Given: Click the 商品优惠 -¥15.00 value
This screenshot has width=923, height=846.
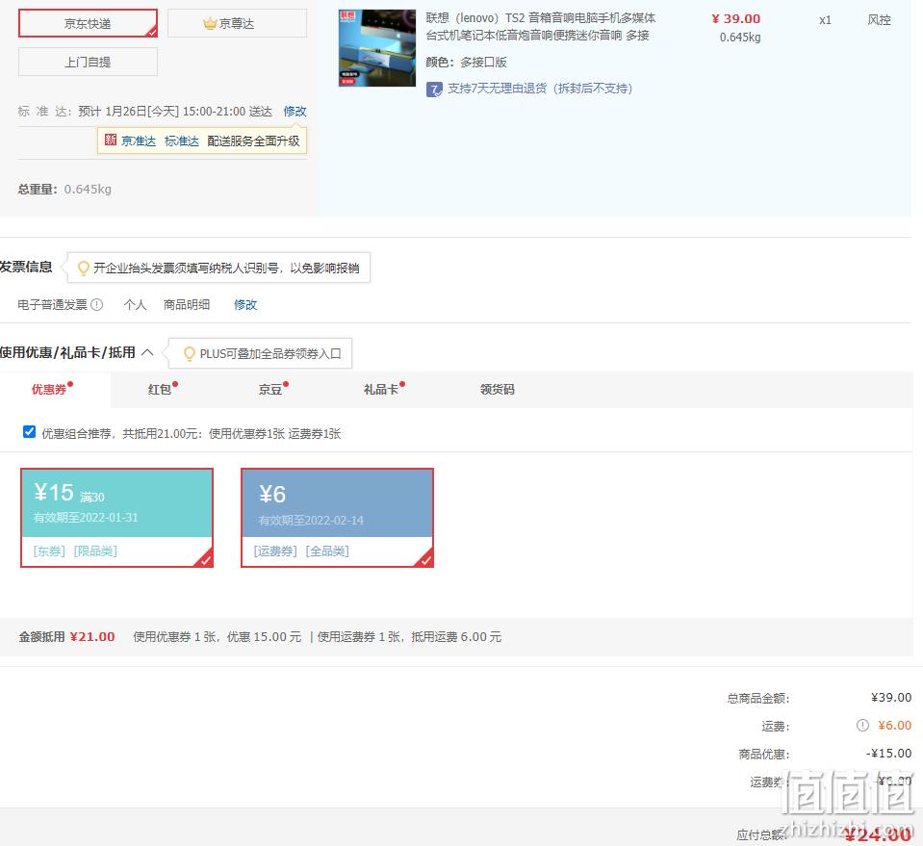Looking at the screenshot, I should click(889, 754).
